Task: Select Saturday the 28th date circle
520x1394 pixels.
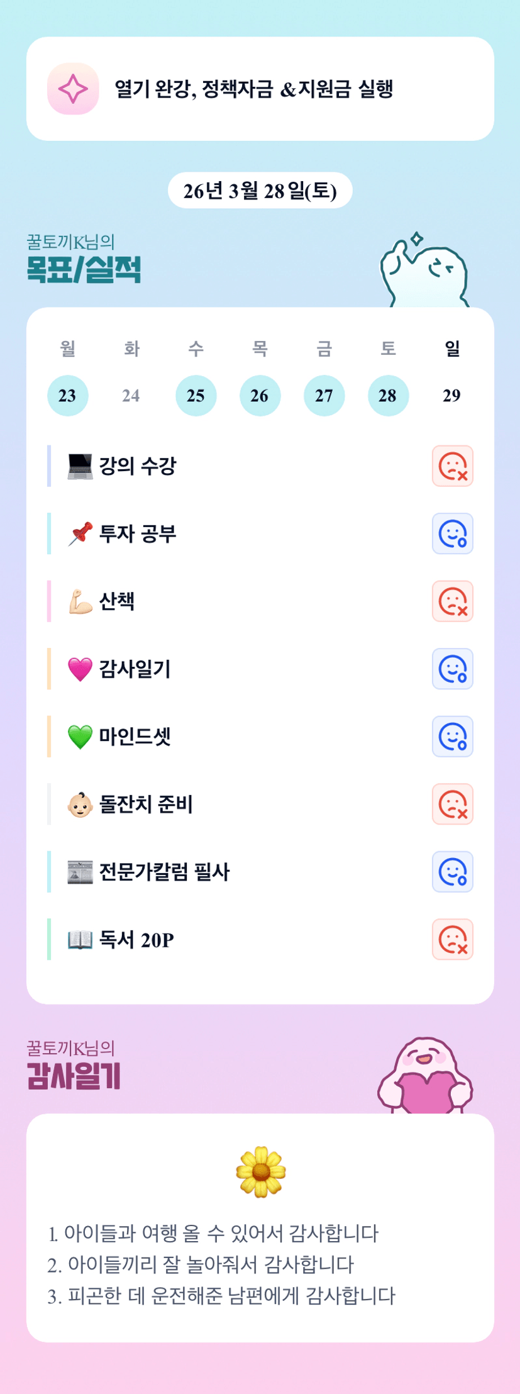Action: (x=388, y=396)
